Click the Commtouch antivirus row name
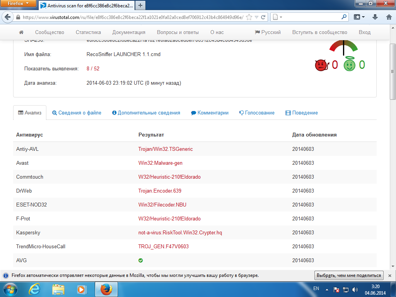The width and height of the screenshot is (396, 297). pos(29,177)
